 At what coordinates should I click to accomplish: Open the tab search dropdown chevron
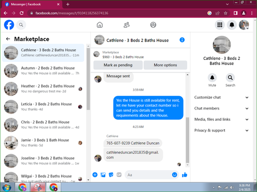click(x=227, y=5)
